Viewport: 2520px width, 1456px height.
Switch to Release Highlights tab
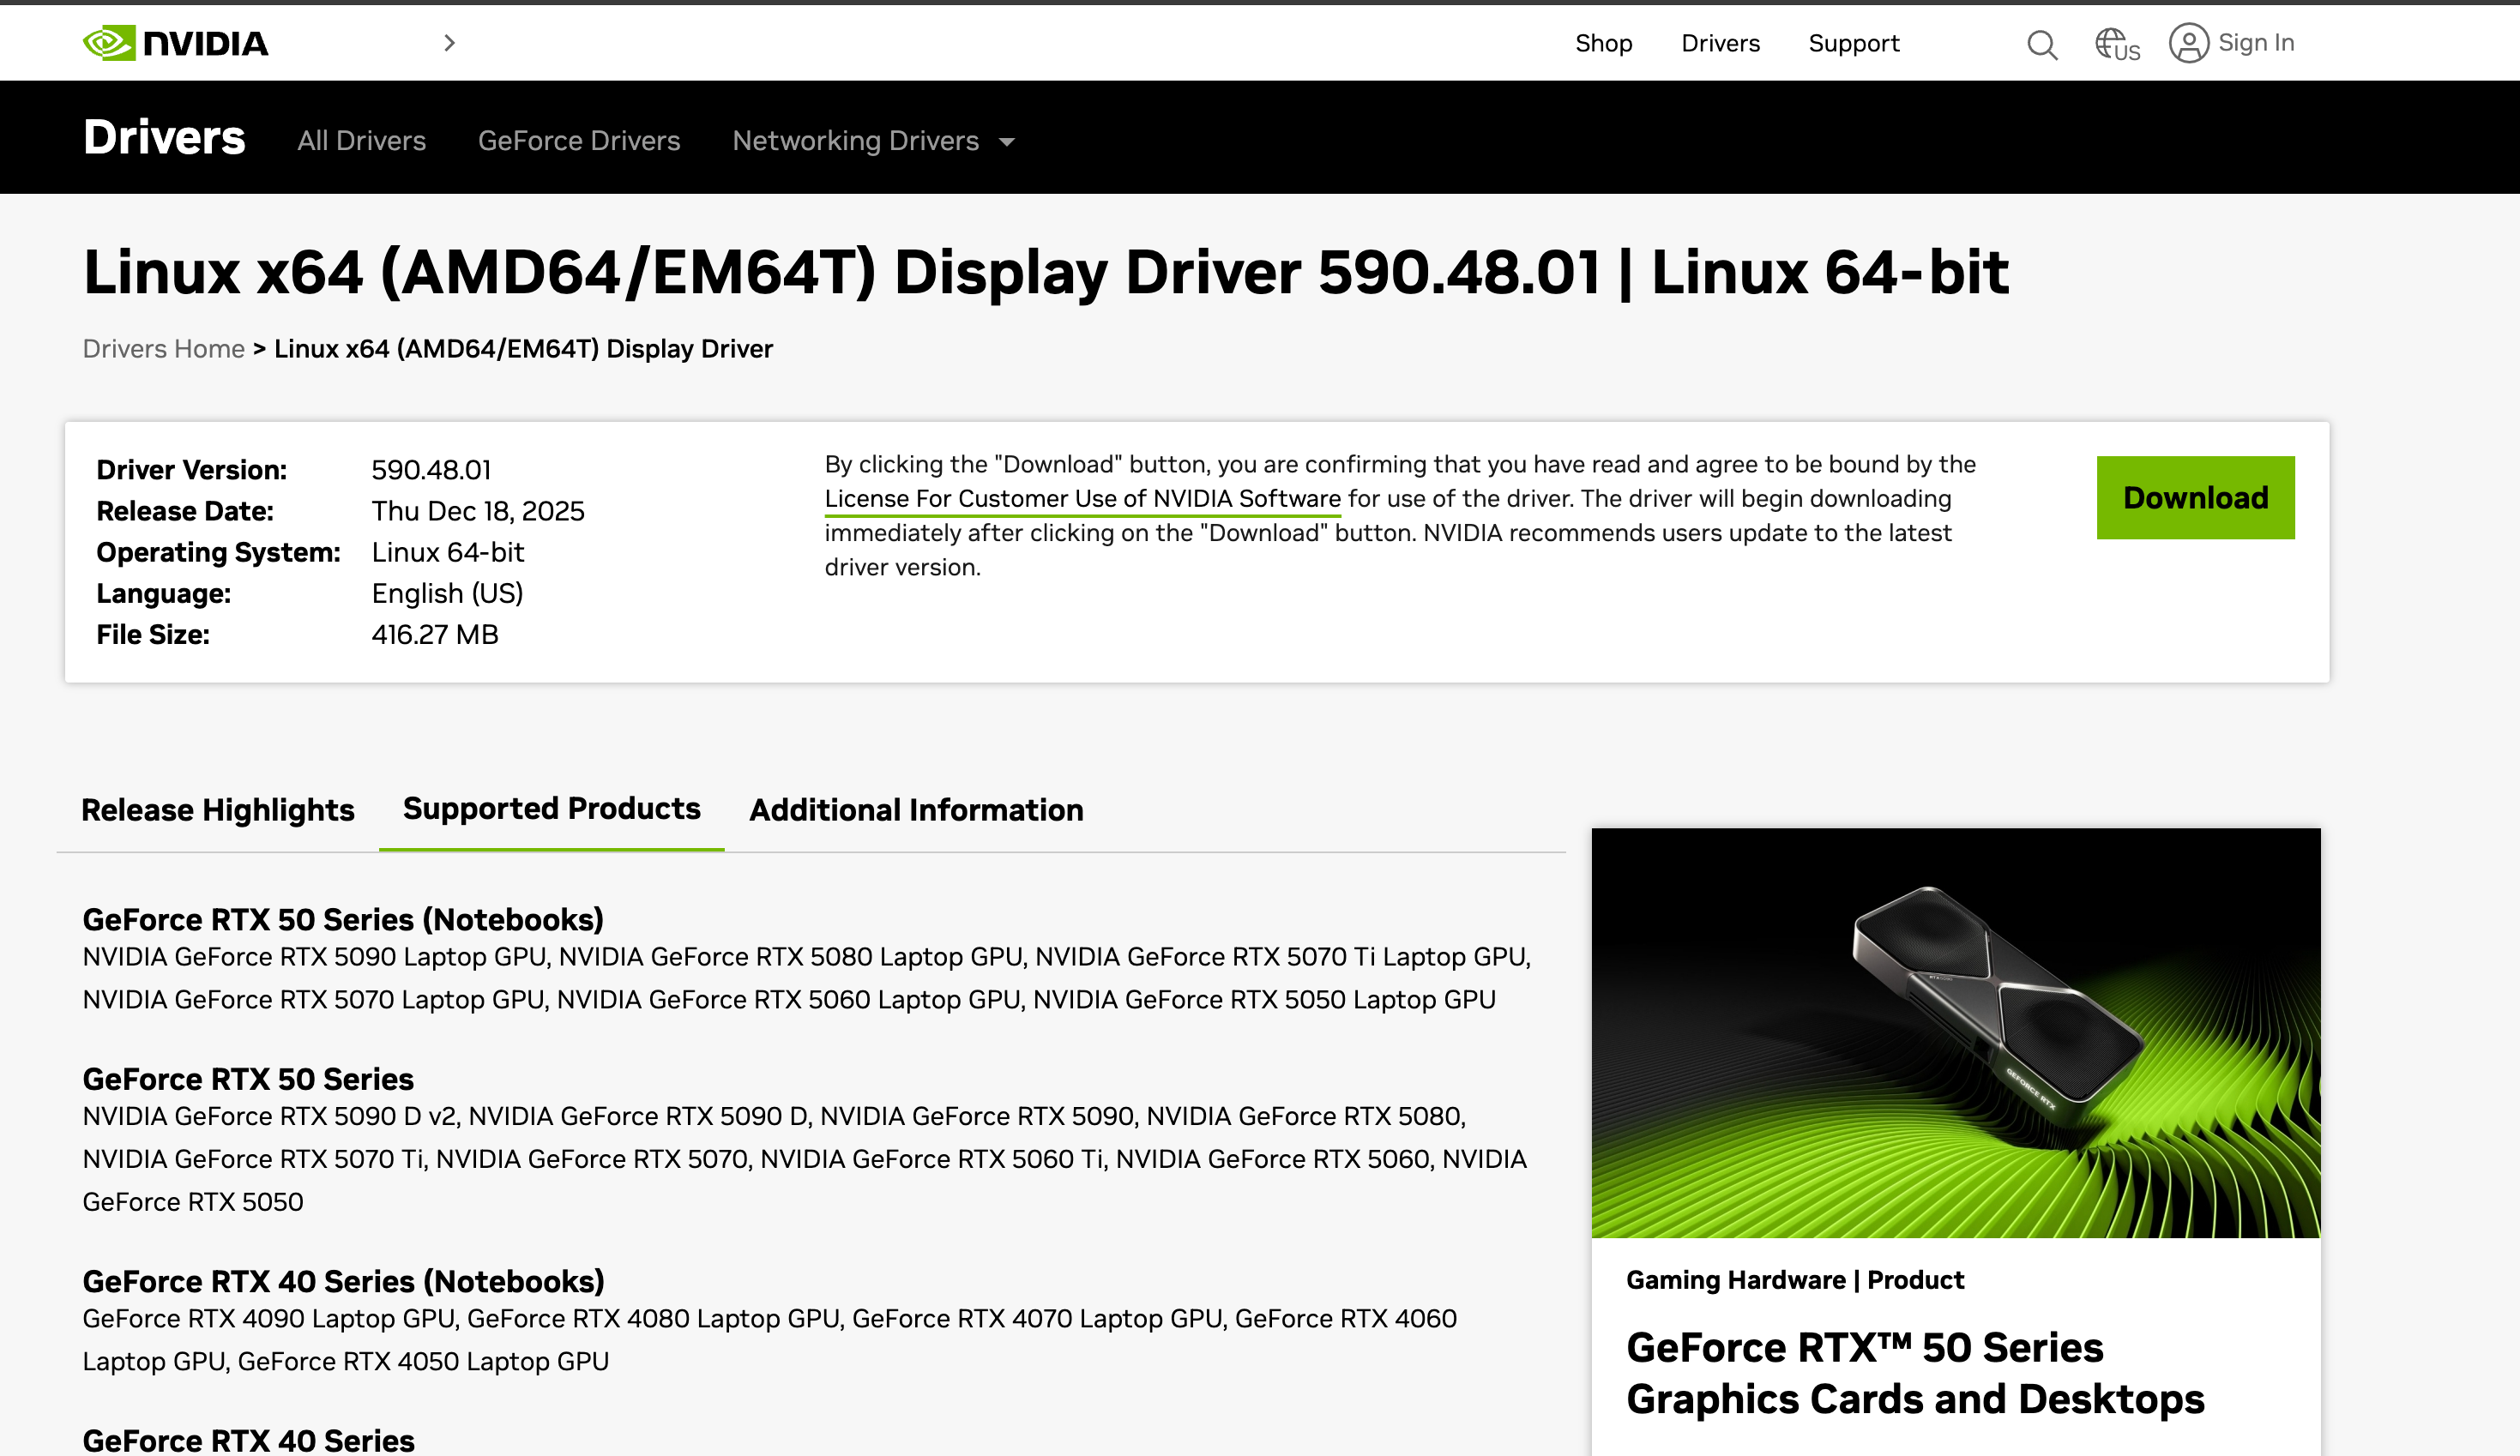218,809
